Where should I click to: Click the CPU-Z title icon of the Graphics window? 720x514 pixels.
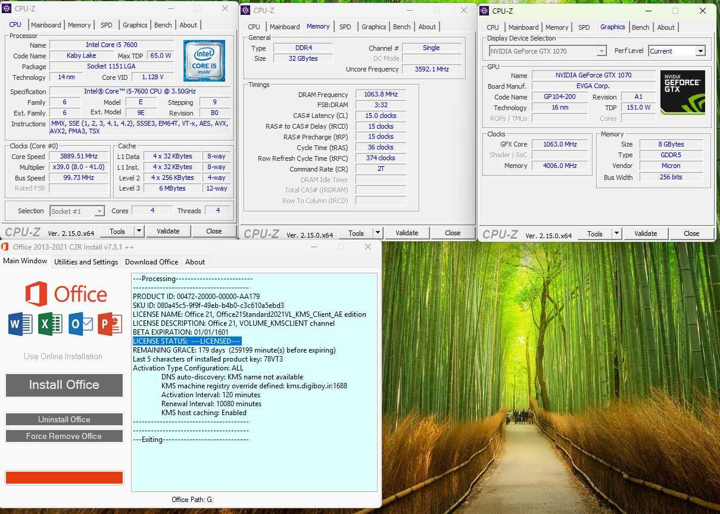[485, 11]
